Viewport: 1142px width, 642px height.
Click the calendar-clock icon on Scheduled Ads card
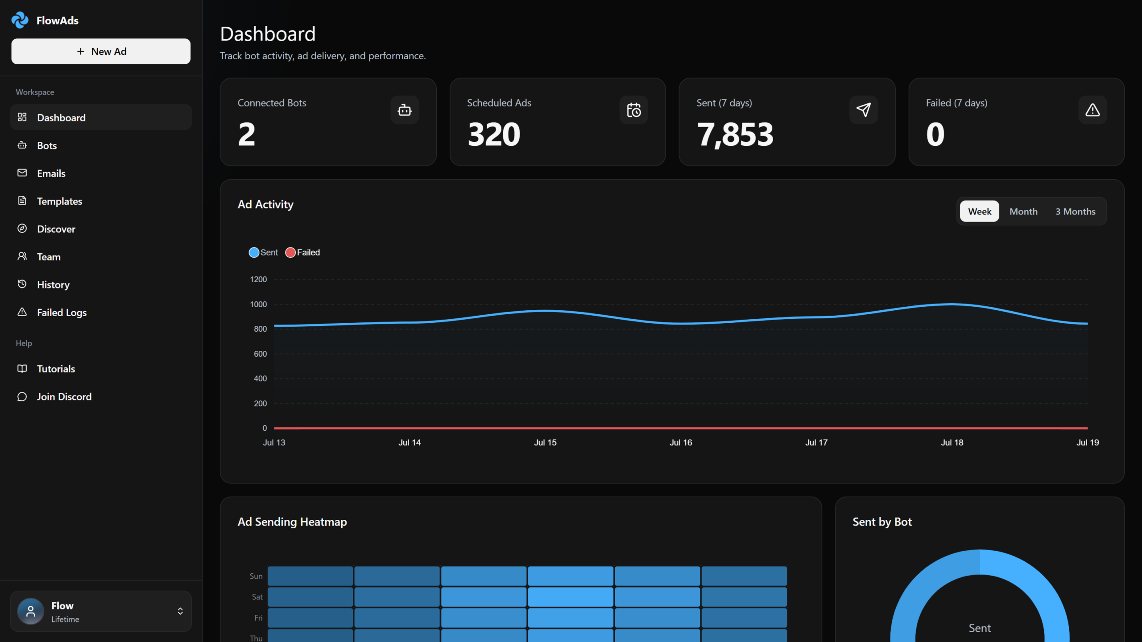coord(633,110)
